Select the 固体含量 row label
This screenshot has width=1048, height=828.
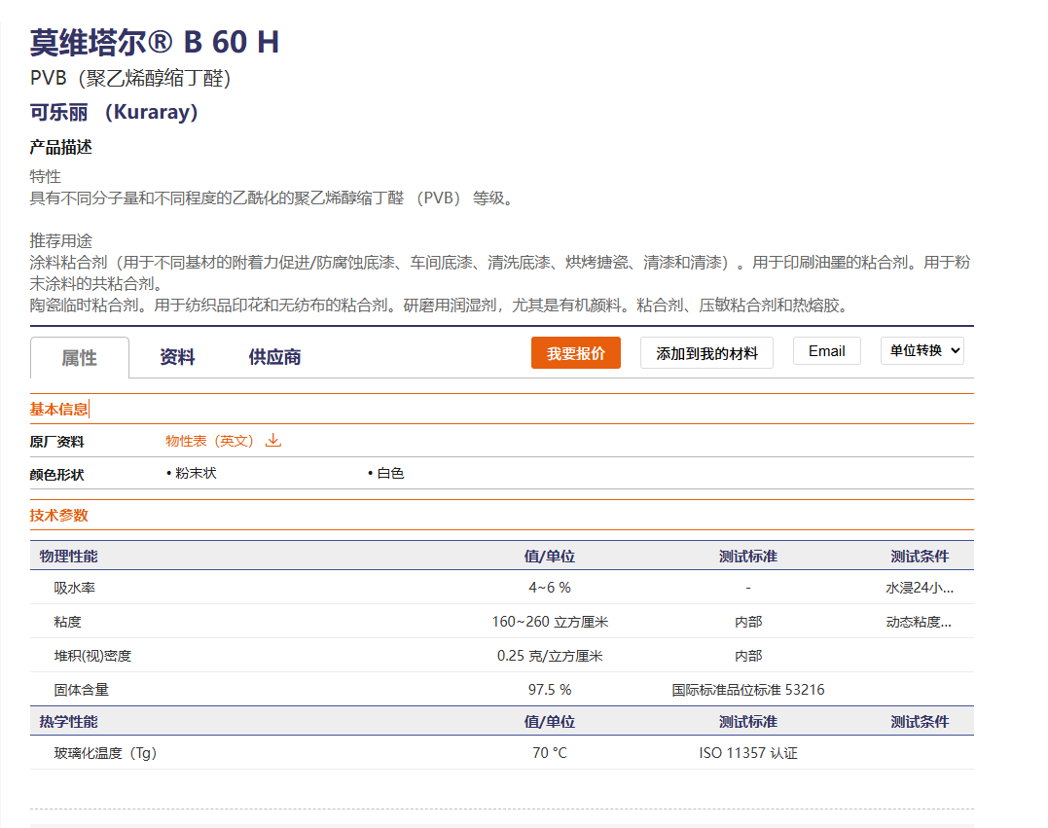(x=81, y=690)
